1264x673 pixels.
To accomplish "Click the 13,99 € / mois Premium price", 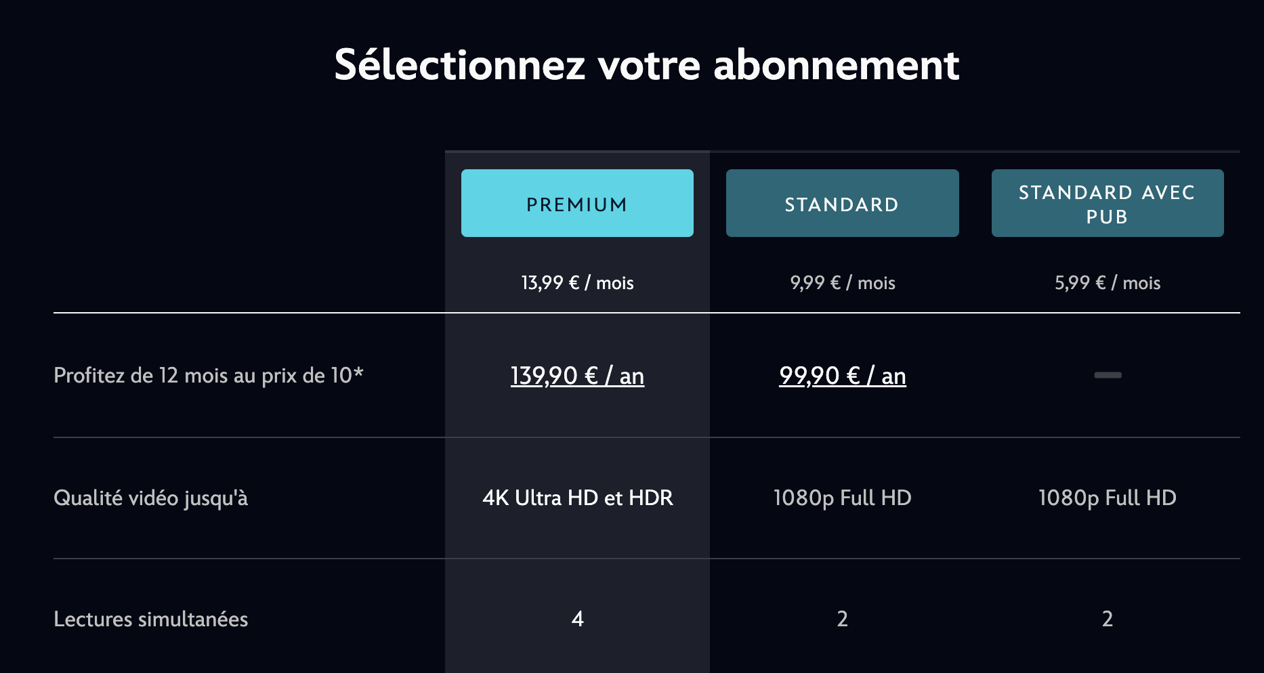I will pos(576,283).
